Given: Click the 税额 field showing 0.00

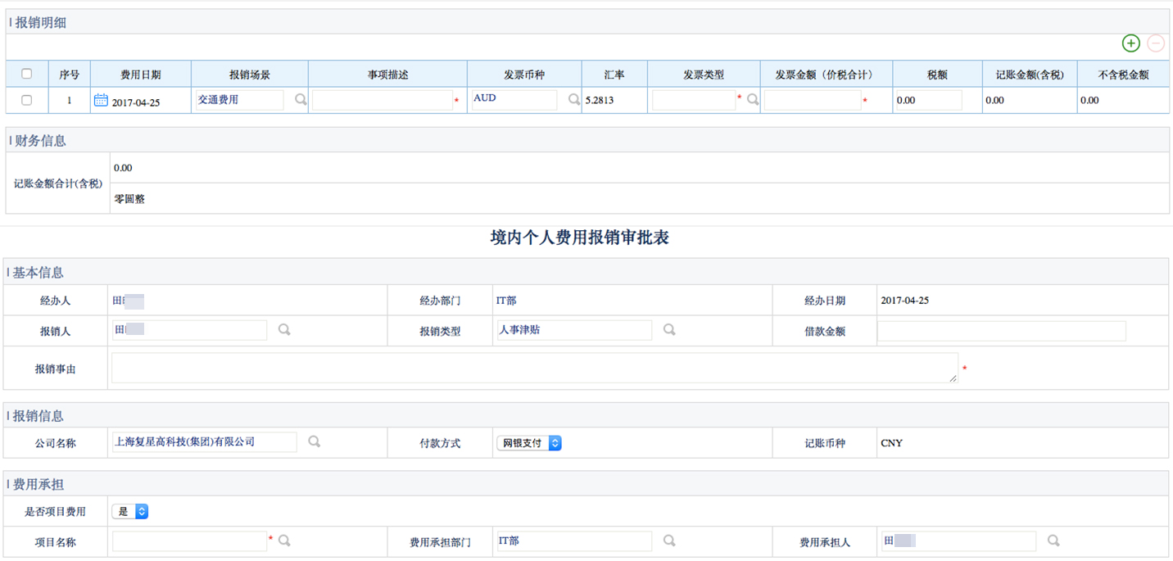Looking at the screenshot, I should [x=928, y=100].
